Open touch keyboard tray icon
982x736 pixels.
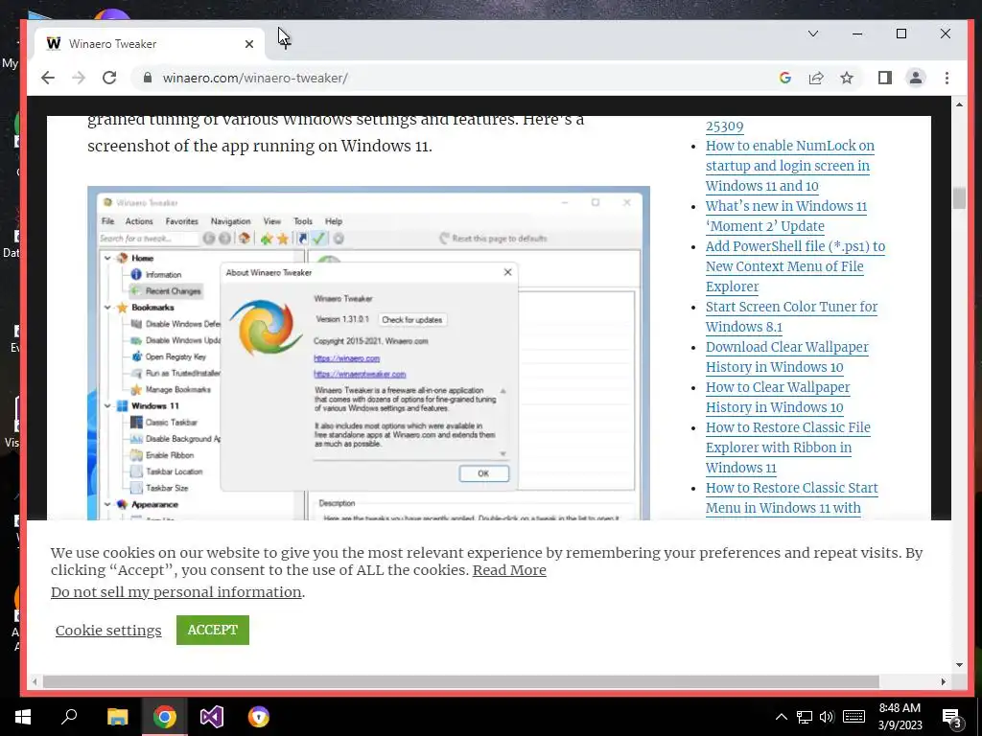[853, 717]
